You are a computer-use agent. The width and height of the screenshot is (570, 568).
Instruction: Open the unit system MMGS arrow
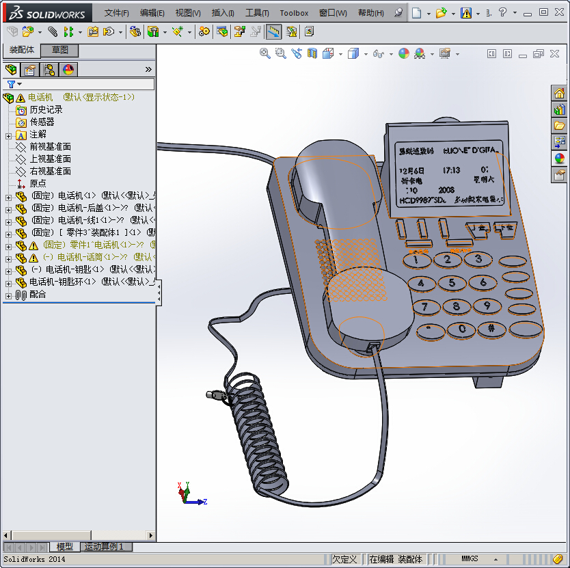click(x=496, y=559)
